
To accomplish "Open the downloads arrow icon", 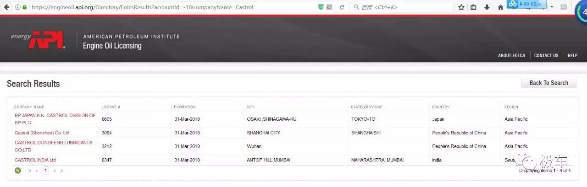I will [487, 7].
